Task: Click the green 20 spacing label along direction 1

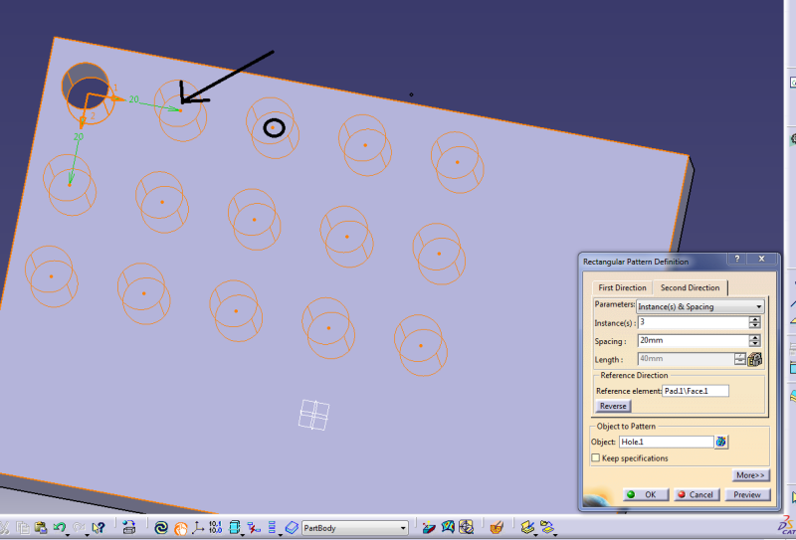Action: pyautogui.click(x=133, y=99)
